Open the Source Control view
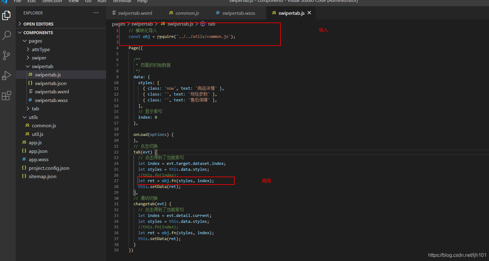489x261 pixels. point(6,55)
